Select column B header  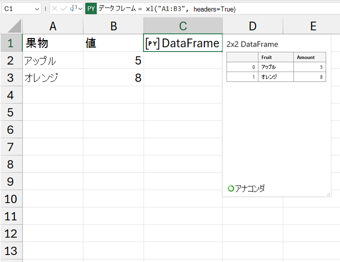[x=113, y=26]
